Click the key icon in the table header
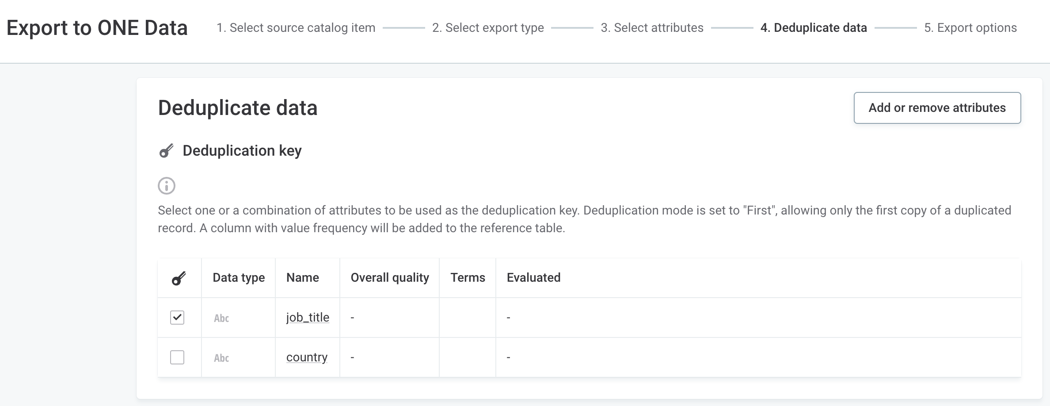Screen dimensions: 1050x406 point(179,278)
